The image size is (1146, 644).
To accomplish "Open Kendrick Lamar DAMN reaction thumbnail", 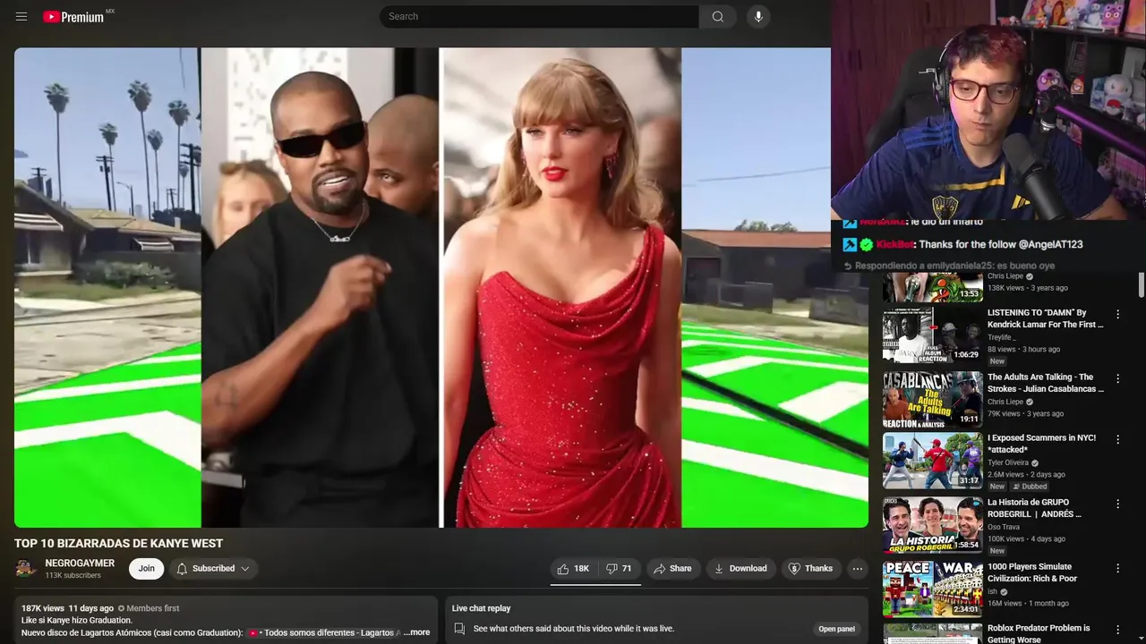I will pyautogui.click(x=932, y=334).
